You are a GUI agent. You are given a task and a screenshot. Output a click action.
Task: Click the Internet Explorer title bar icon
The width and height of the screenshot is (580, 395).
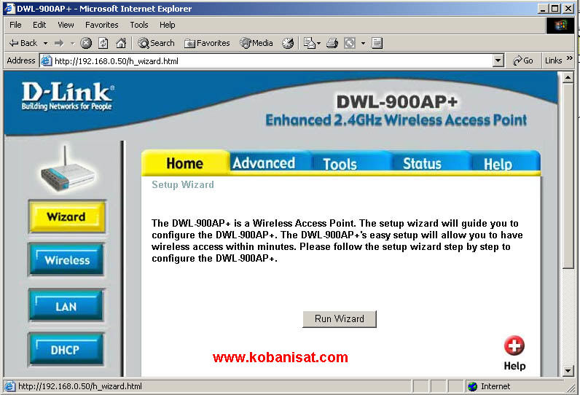tap(9, 8)
